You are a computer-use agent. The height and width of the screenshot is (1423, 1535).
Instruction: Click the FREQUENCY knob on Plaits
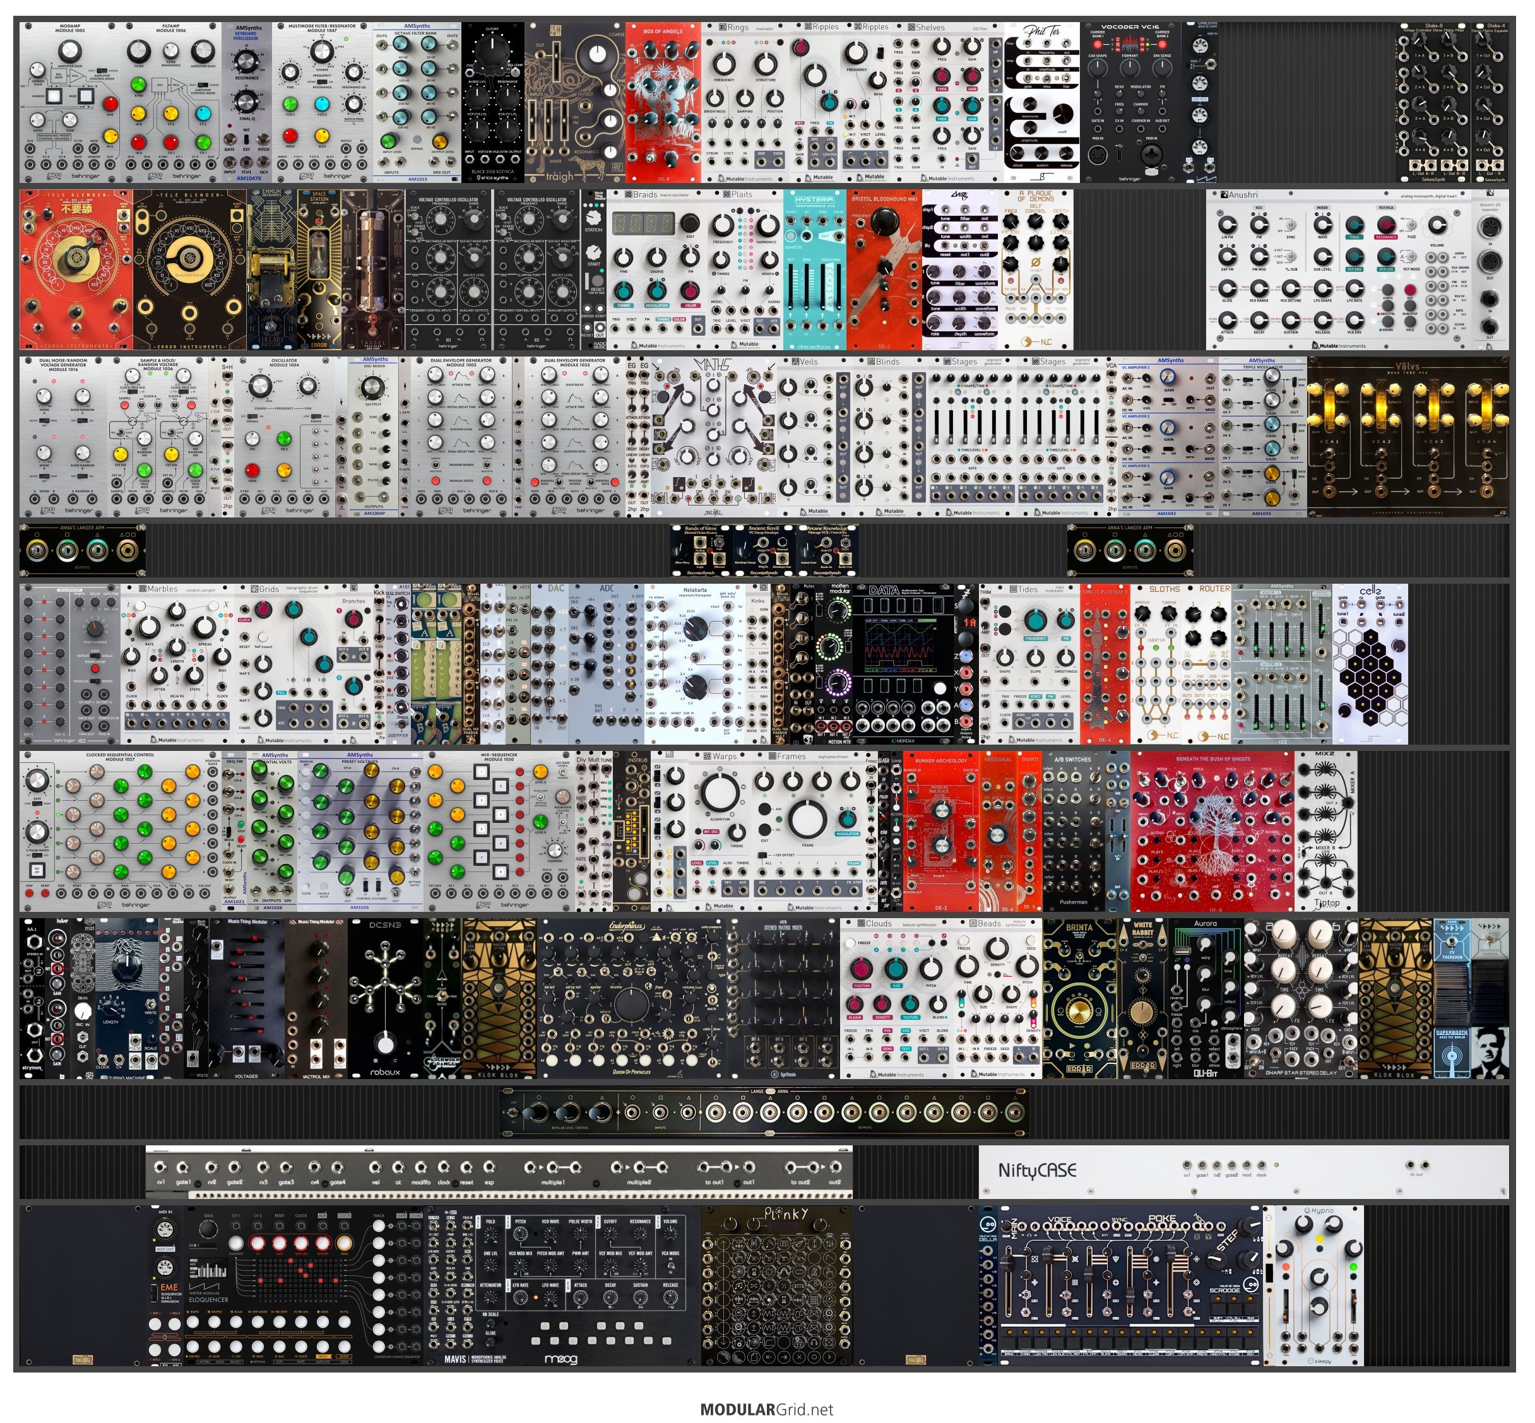pyautogui.click(x=723, y=226)
